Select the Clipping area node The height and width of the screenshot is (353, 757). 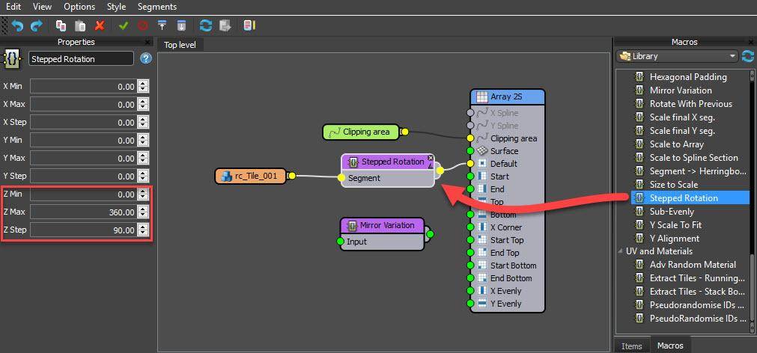362,132
